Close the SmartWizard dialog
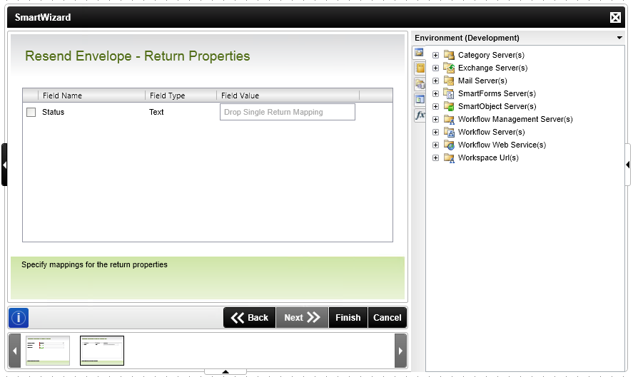Screen dimensions: 633x377 pyautogui.click(x=615, y=17)
